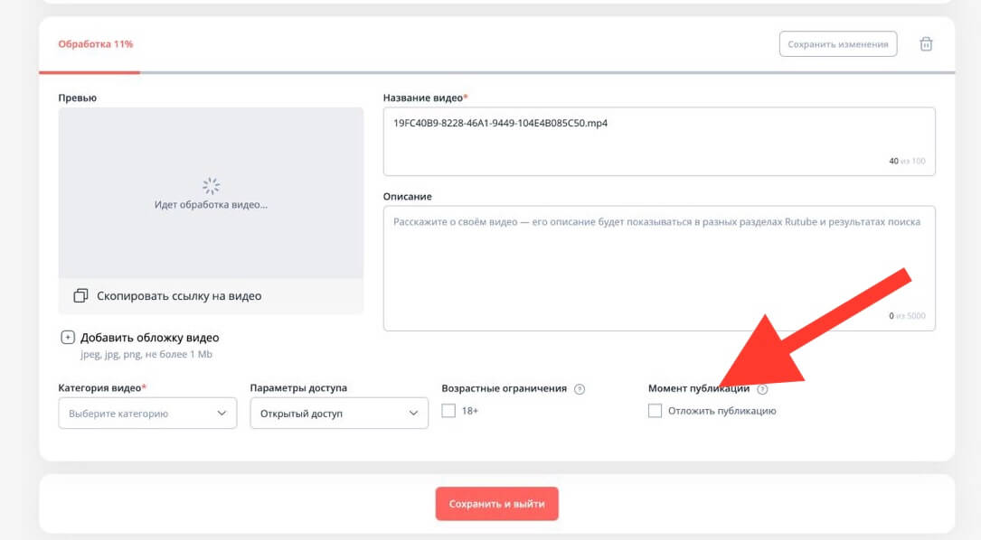The width and height of the screenshot is (981, 540).
Task: Click Добавить обложку видео link
Action: tap(149, 338)
